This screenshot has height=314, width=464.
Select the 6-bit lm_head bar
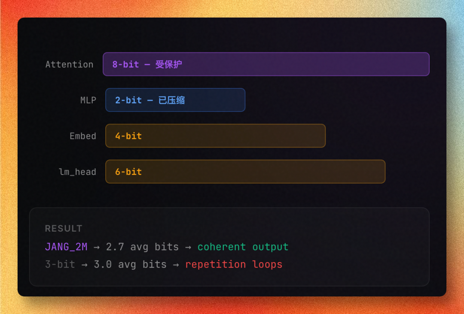click(245, 172)
